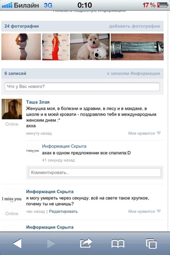The height and width of the screenshot is (255, 170).
Task: Focus the 'Что у Вас нового?' field
Action: (82, 87)
